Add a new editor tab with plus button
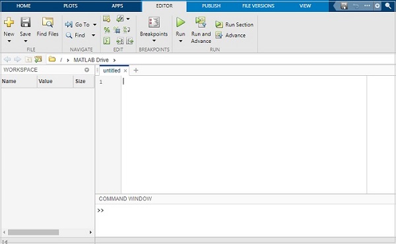Image resolution: width=396 pixels, height=244 pixels. (136, 71)
